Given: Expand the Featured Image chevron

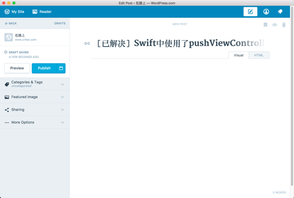Looking at the screenshot, I should point(62,97).
